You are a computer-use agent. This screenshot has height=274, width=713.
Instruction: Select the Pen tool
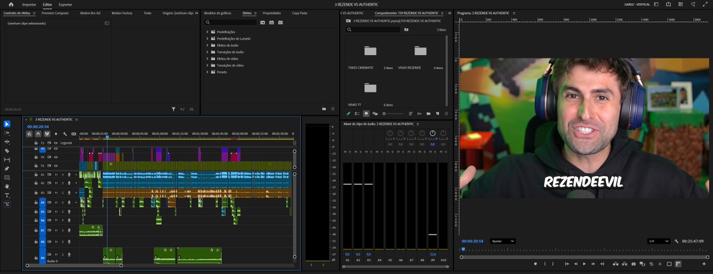pyautogui.click(x=7, y=169)
